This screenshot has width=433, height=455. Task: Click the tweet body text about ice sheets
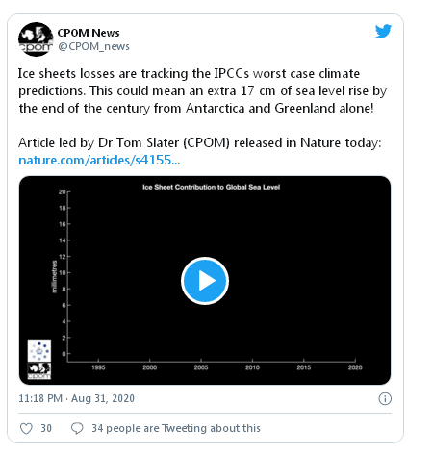point(203,91)
